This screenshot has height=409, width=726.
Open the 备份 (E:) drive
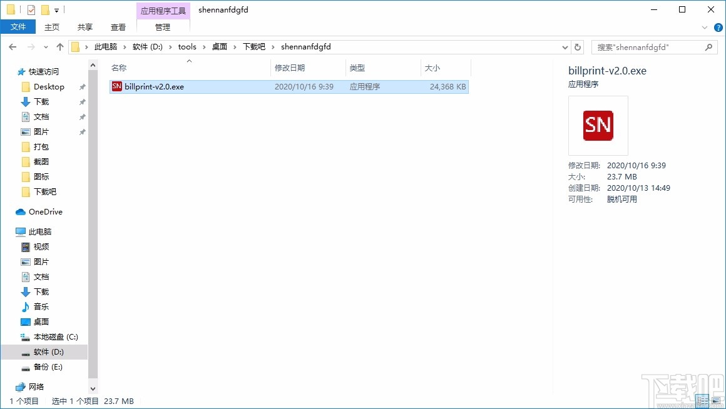(45, 367)
